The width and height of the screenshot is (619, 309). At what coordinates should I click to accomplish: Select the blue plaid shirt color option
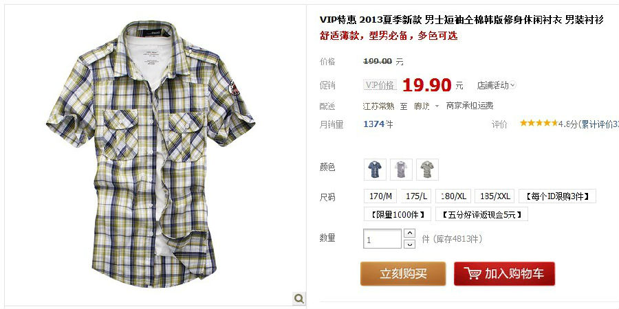pyautogui.click(x=375, y=170)
